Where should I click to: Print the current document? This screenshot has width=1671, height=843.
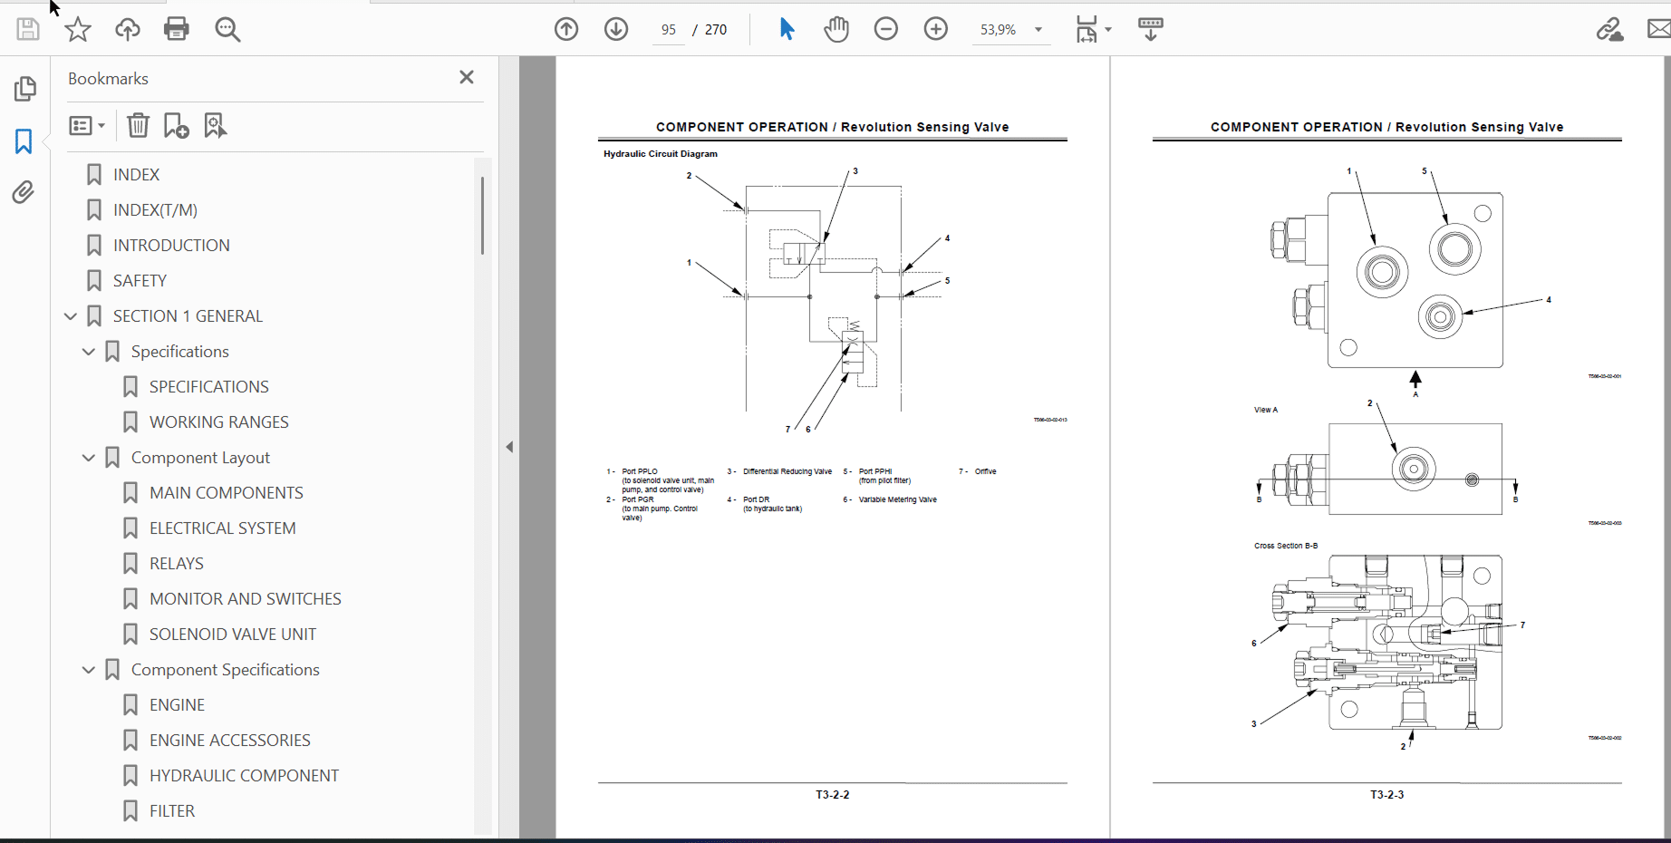(x=176, y=29)
